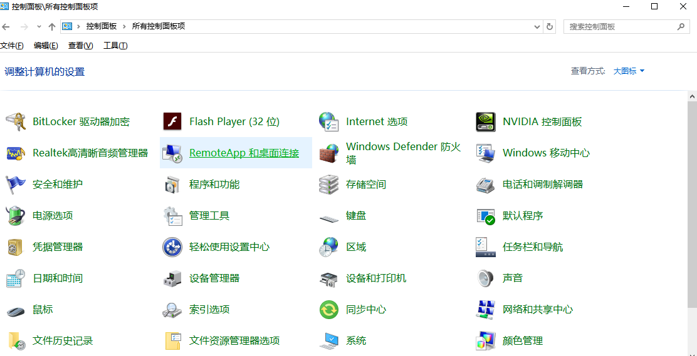Open the 系统 monitor icon
The width and height of the screenshot is (697, 356).
(330, 341)
